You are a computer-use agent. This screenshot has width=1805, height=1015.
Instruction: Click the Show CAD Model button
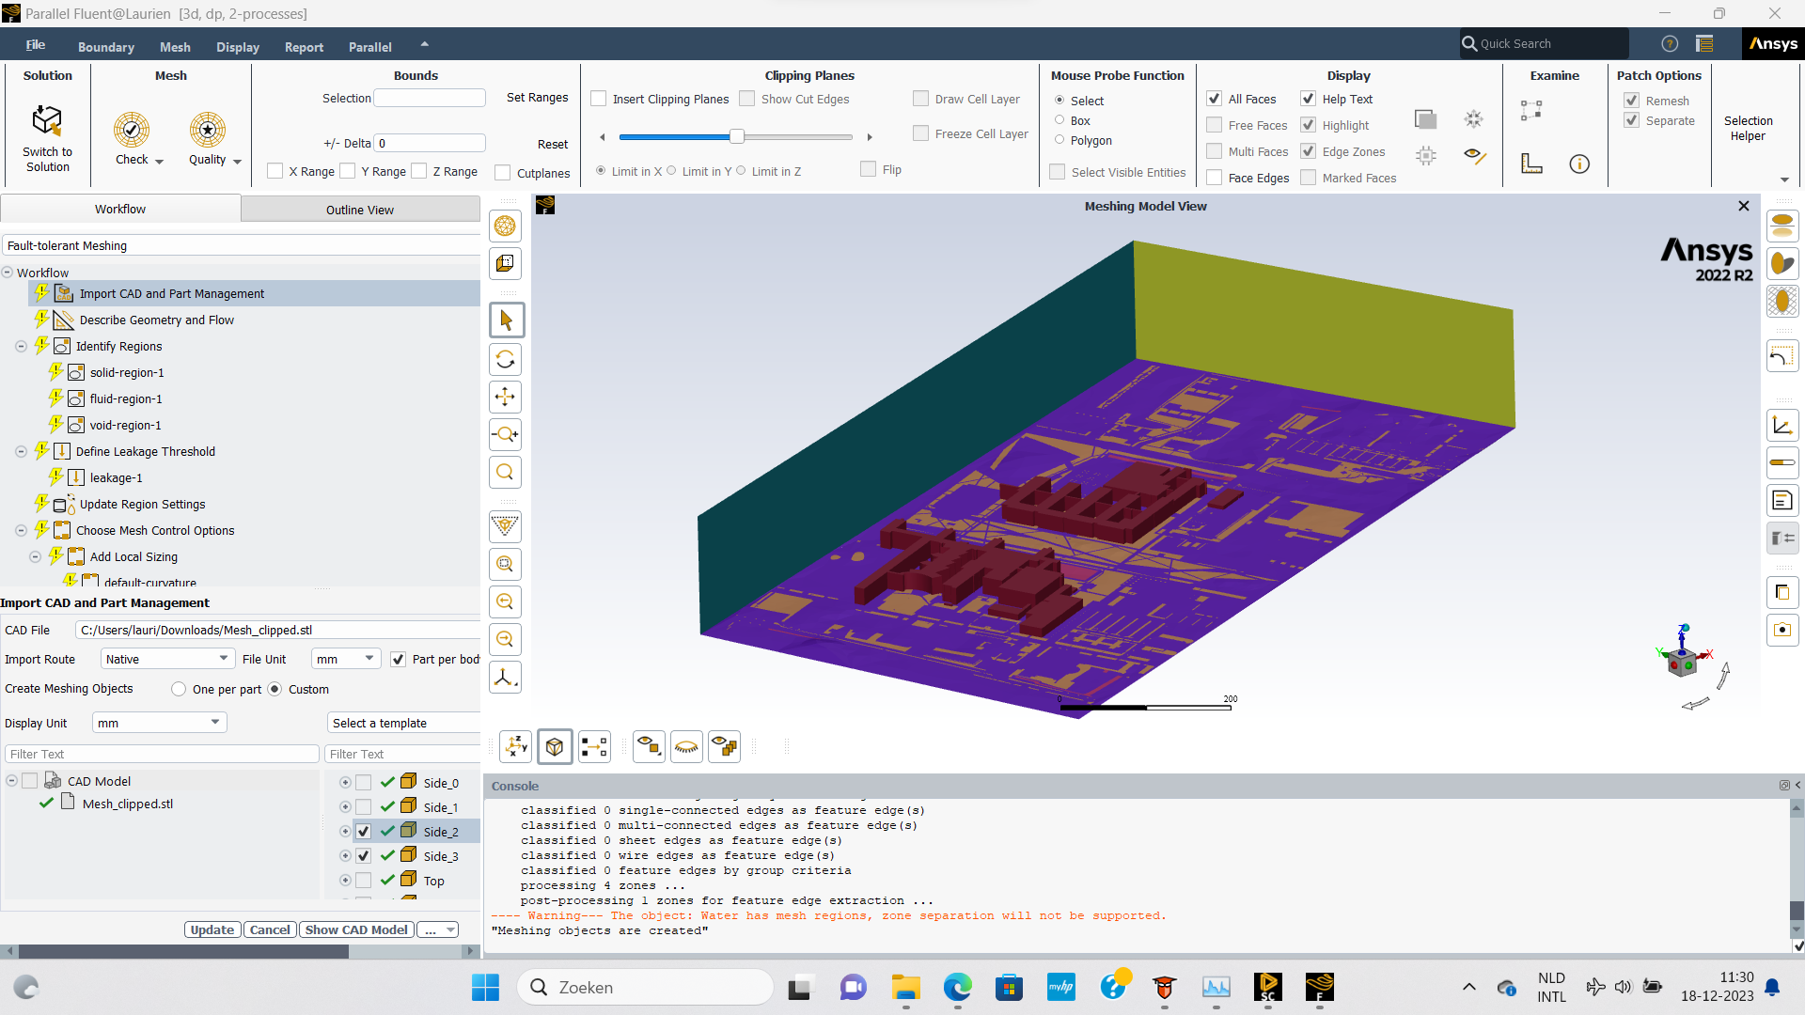356,929
